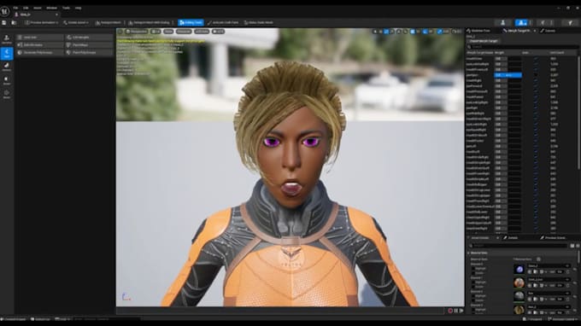Click the morph target search field
581x326 pixels.
(522, 47)
